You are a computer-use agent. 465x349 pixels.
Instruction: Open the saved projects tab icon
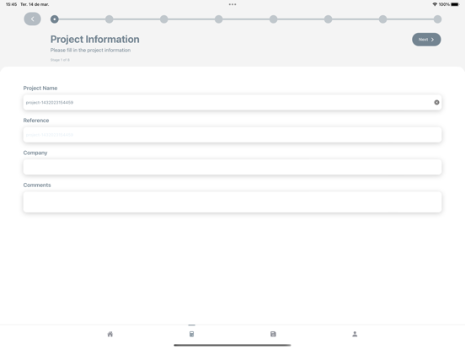point(273,334)
